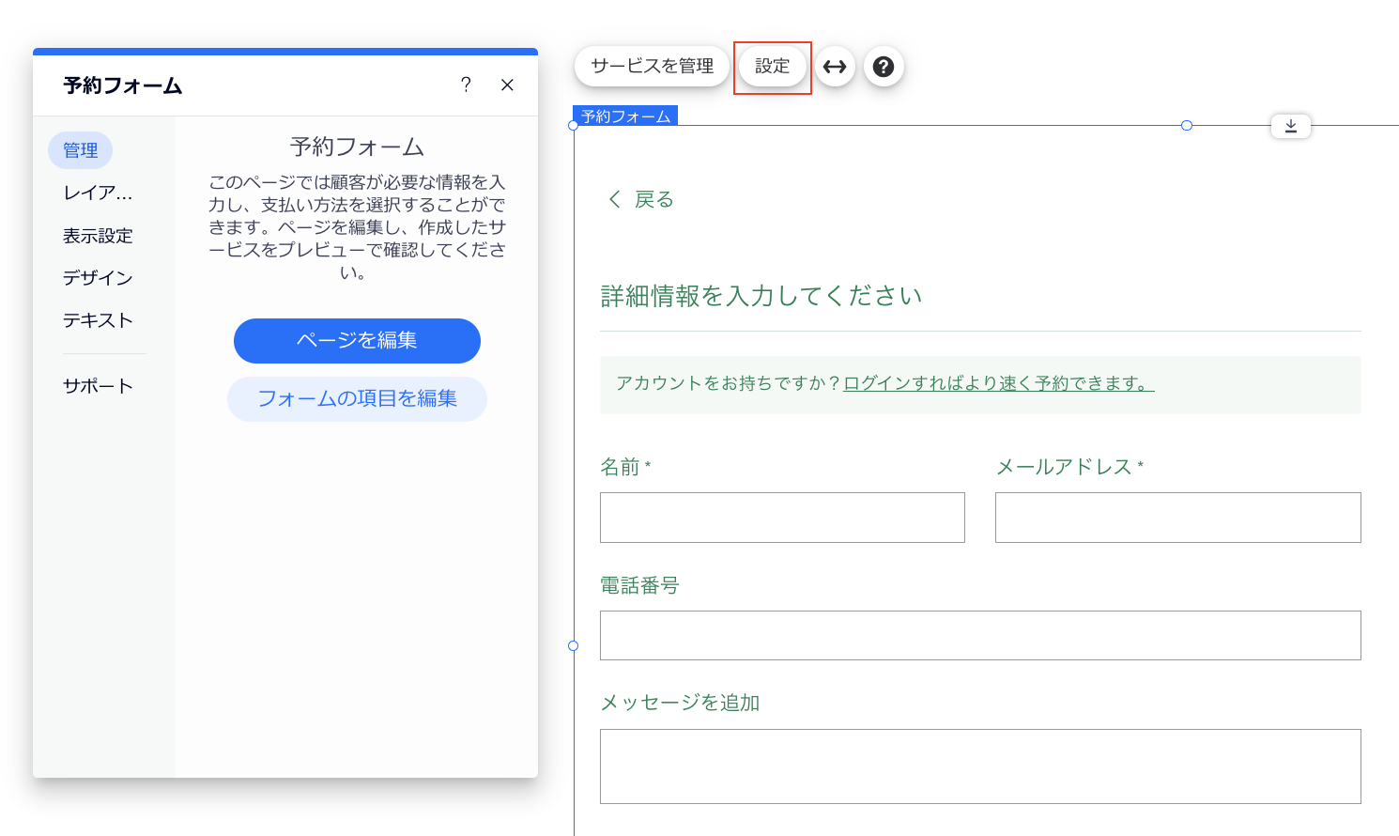Screen dimensions: 1399x836
Task: Click the back chevron next to 戻る
Action: (x=615, y=199)
